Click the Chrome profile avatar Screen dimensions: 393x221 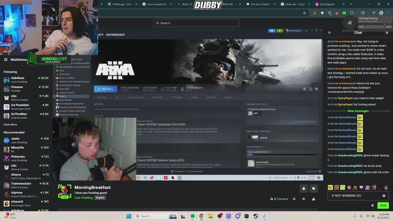point(381,13)
